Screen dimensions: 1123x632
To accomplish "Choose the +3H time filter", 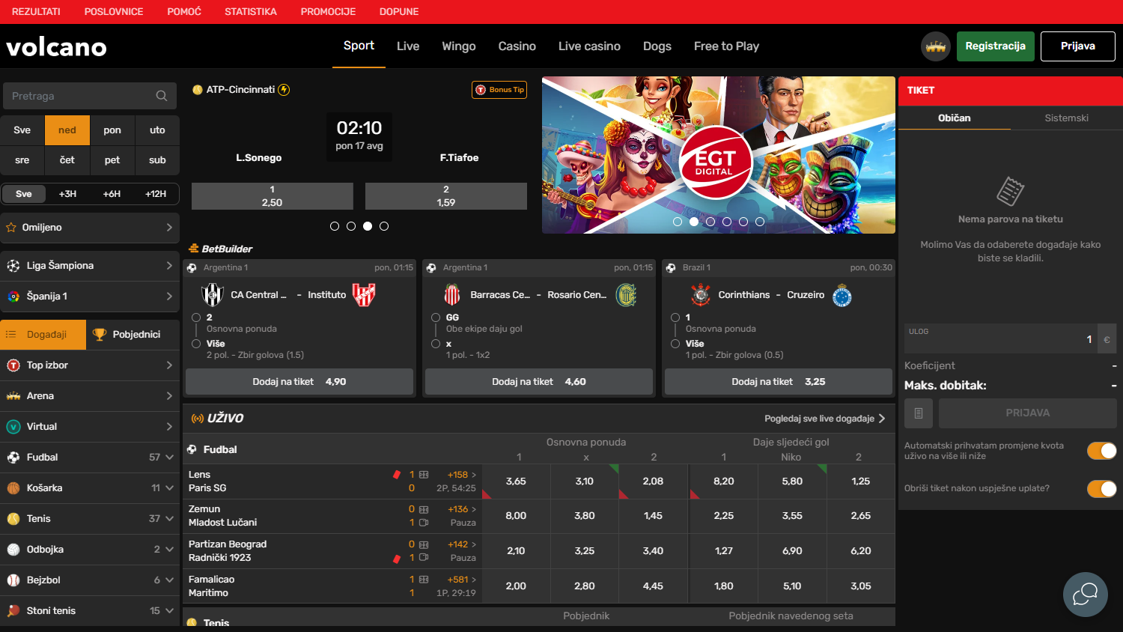I will coord(67,194).
